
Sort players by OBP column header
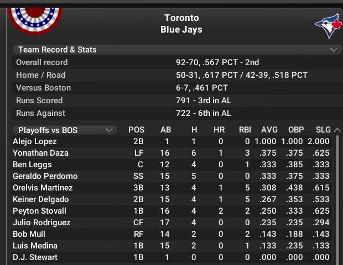pyautogui.click(x=296, y=130)
